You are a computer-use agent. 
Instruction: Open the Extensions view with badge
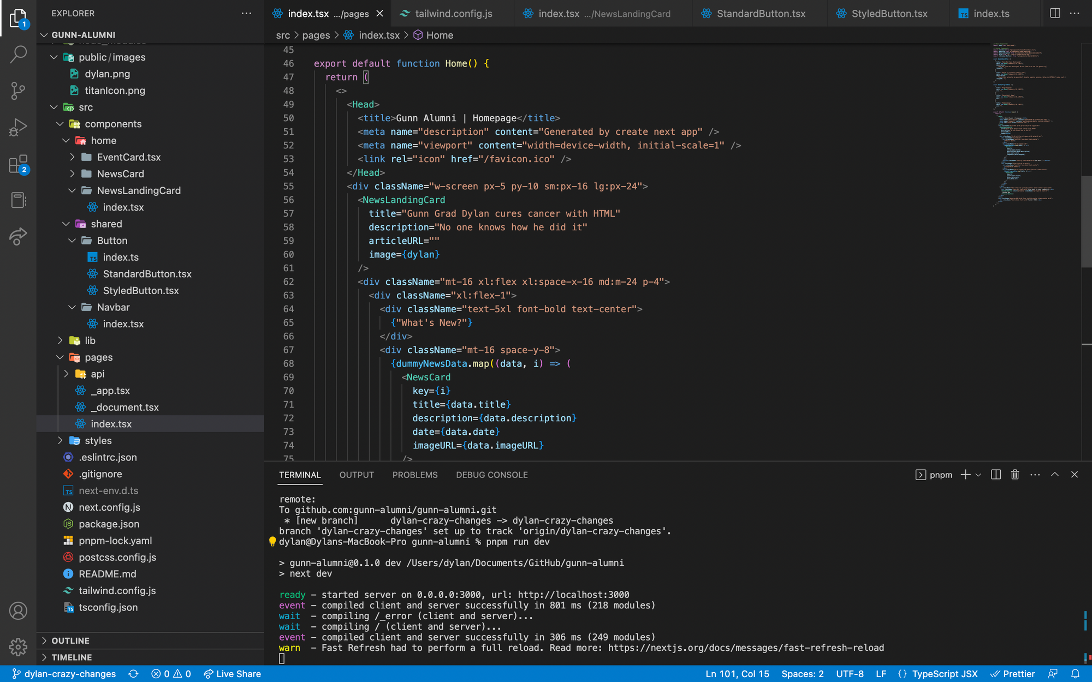point(18,164)
